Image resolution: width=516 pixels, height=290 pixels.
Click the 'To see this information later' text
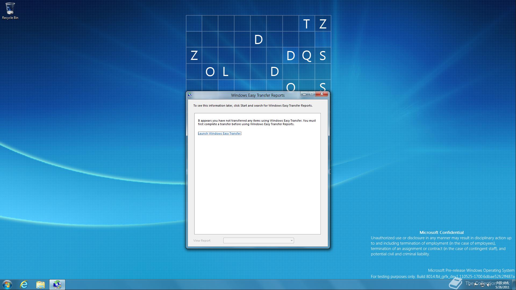[253, 106]
